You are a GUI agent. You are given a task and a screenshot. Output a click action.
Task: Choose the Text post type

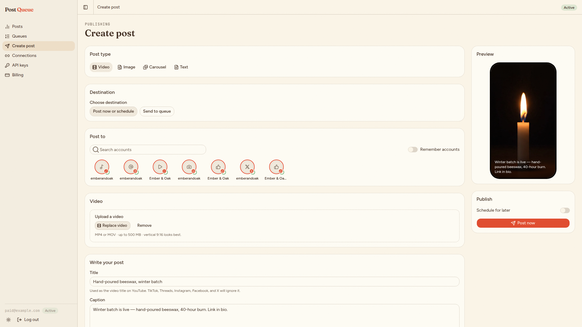[x=181, y=67]
